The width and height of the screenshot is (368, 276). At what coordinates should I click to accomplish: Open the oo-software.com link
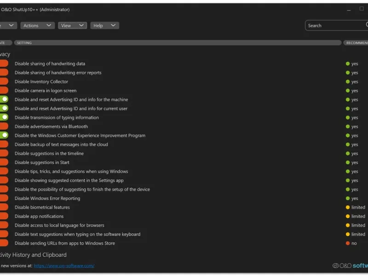point(64,266)
